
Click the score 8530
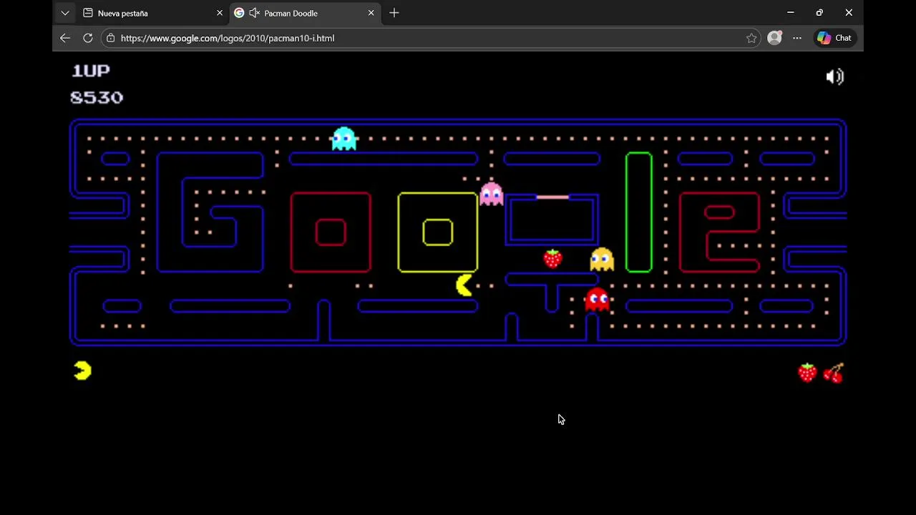pyautogui.click(x=97, y=97)
